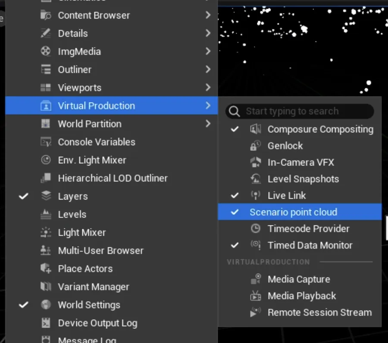This screenshot has width=388, height=343.
Task: Uncheck the Layers panel checkmark
Action: pos(24,196)
